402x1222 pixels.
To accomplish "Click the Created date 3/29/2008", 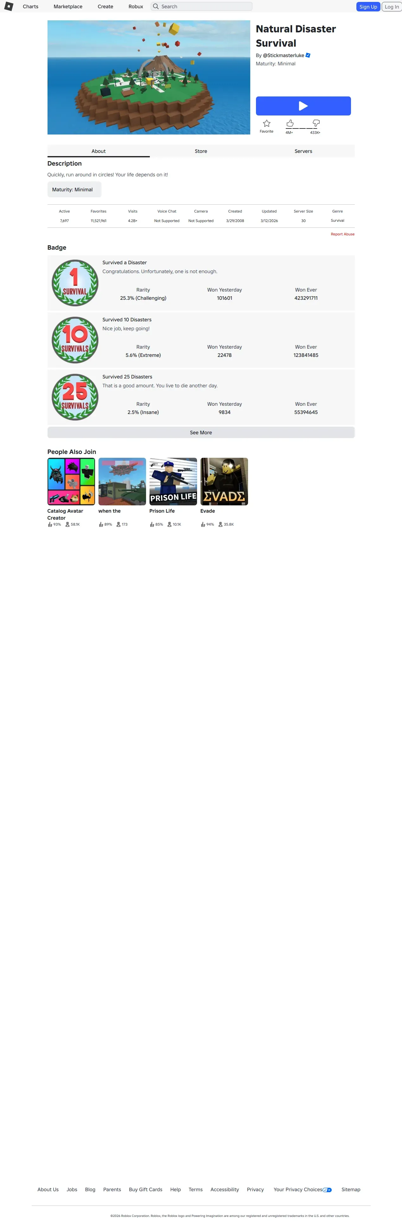I will coord(235,220).
